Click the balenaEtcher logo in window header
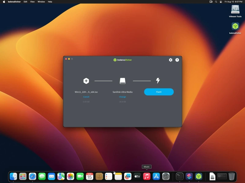Image resolution: width=245 pixels, height=183 pixels. pyautogui.click(x=123, y=60)
